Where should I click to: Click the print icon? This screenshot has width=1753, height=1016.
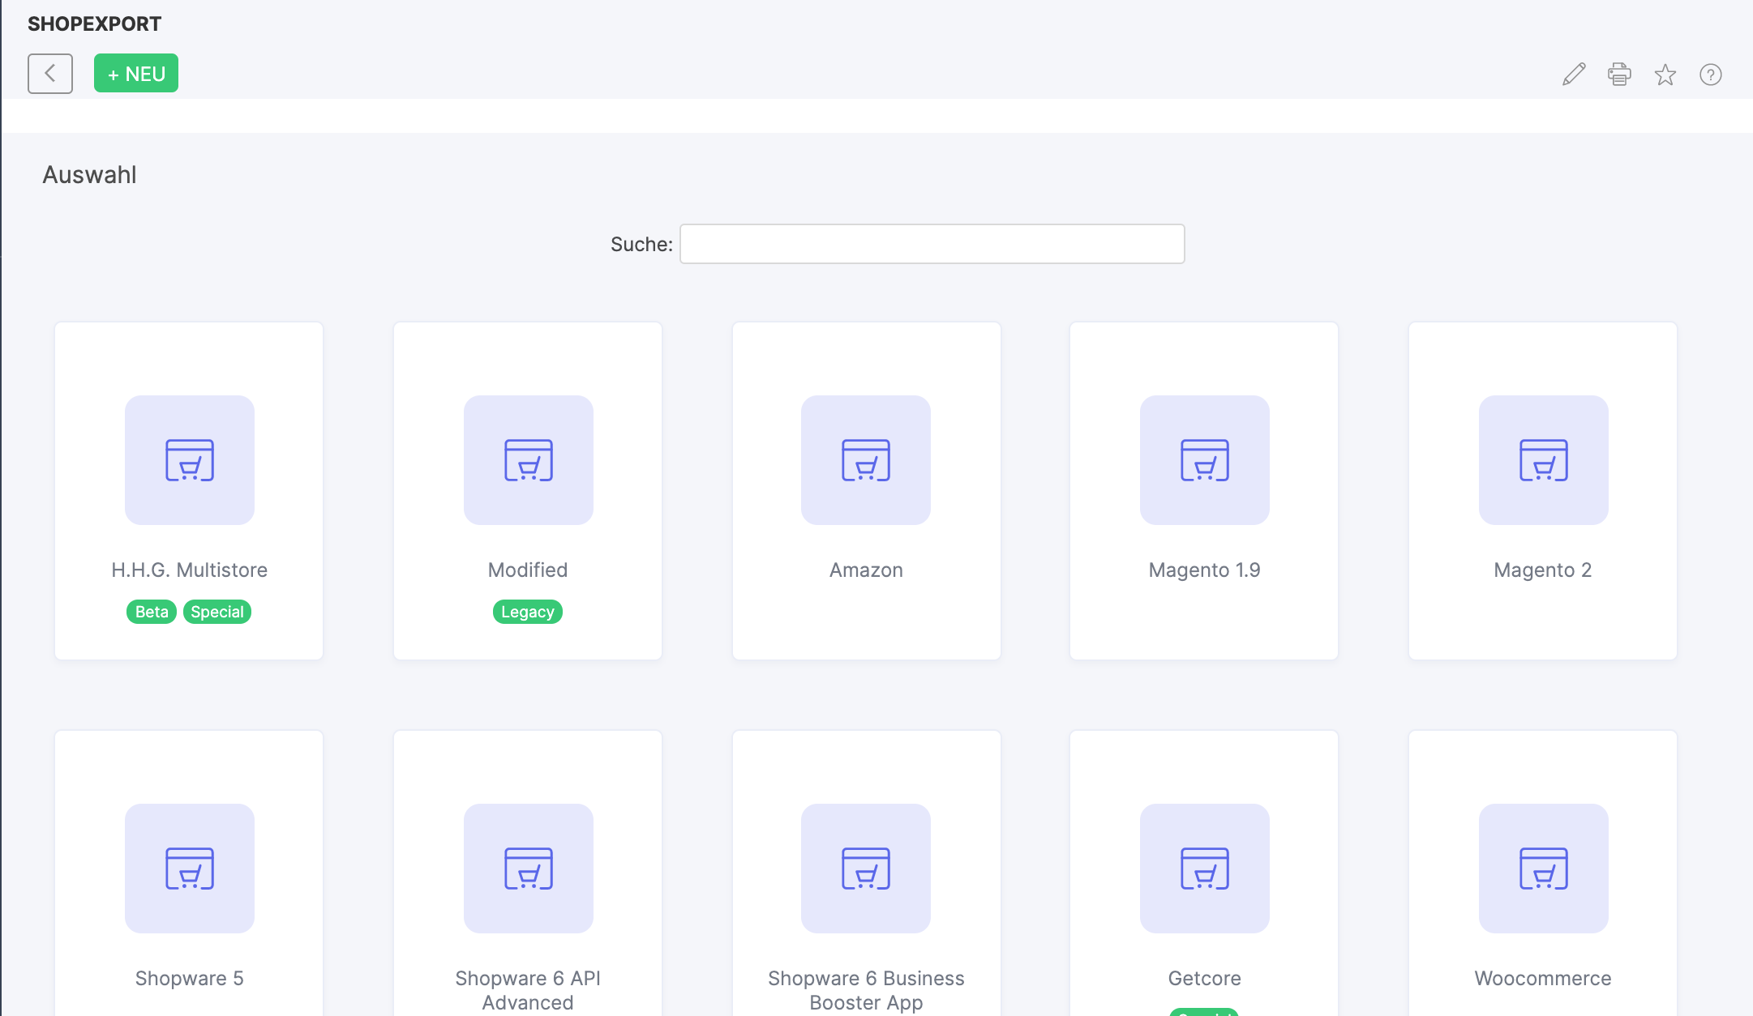coord(1619,74)
